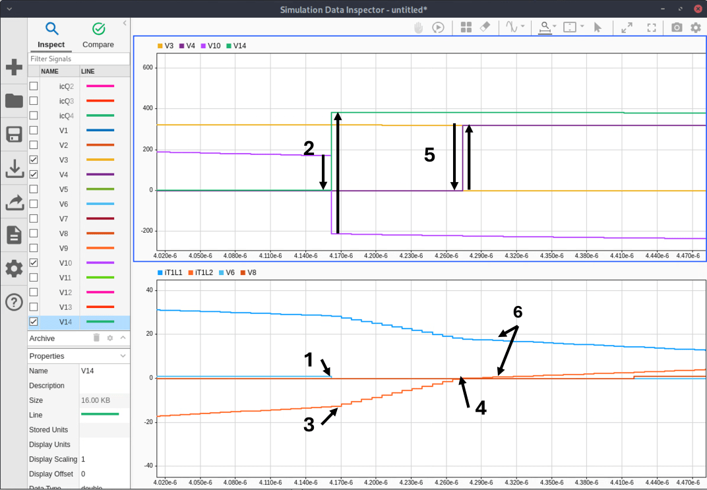Open the zoom mode dropdown arrow
The image size is (707, 490).
point(555,27)
